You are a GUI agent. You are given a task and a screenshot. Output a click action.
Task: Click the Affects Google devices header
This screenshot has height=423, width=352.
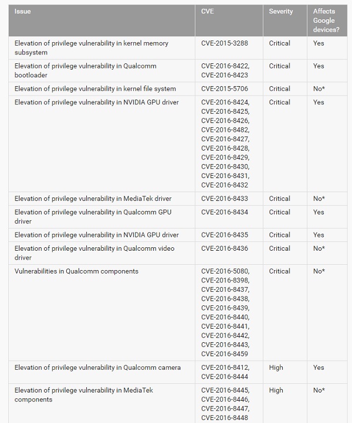pos(326,21)
